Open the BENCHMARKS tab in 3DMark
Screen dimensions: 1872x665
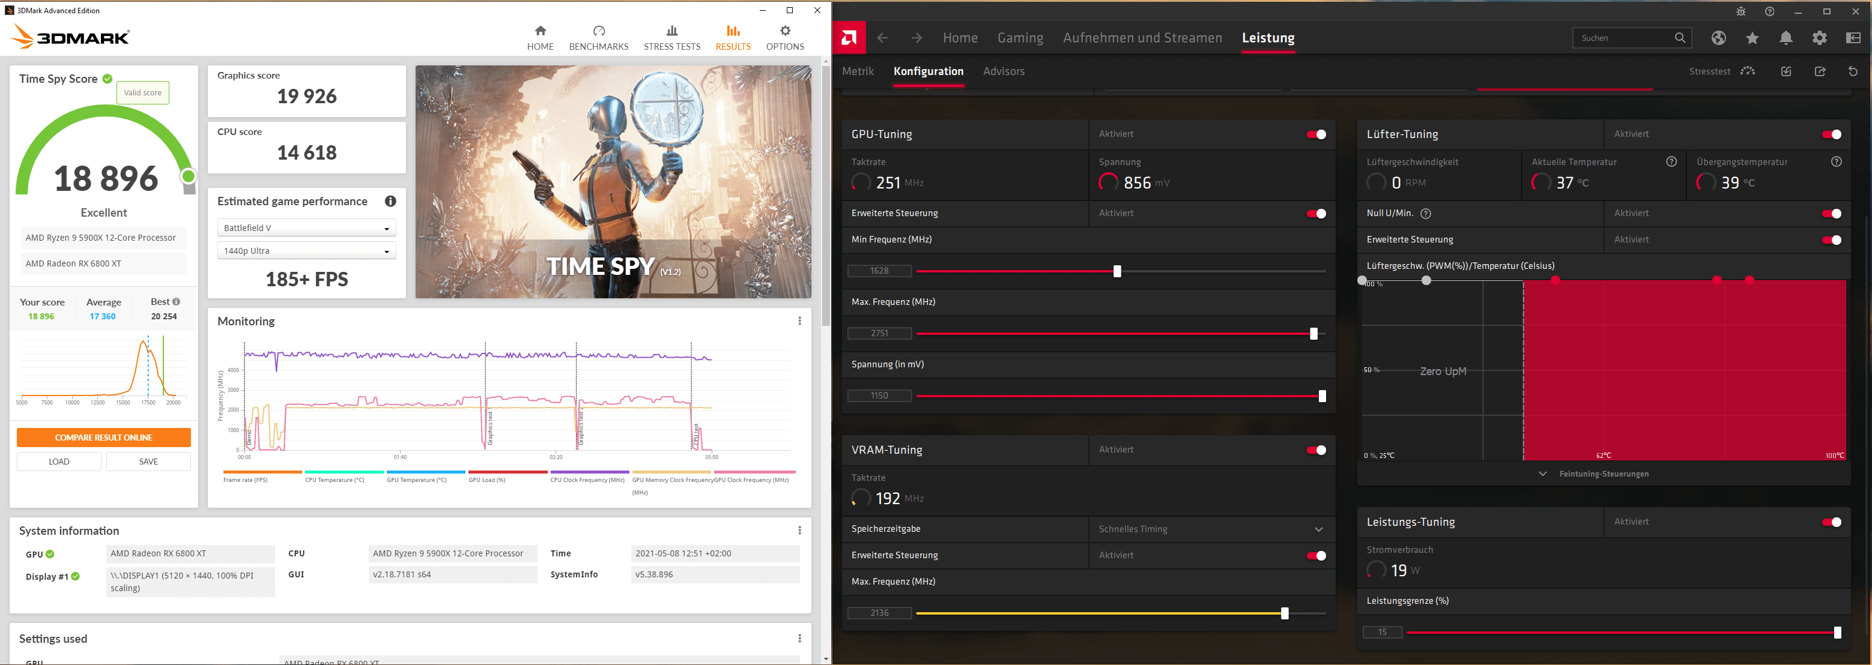(x=598, y=38)
